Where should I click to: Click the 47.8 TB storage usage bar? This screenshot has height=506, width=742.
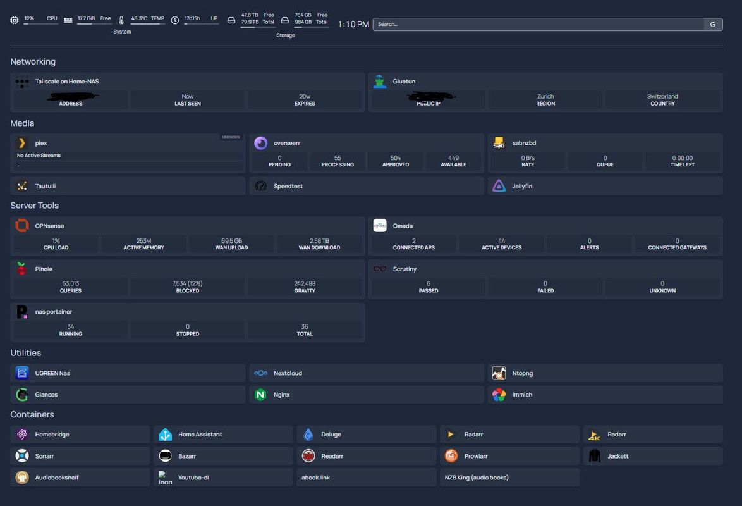(257, 27)
